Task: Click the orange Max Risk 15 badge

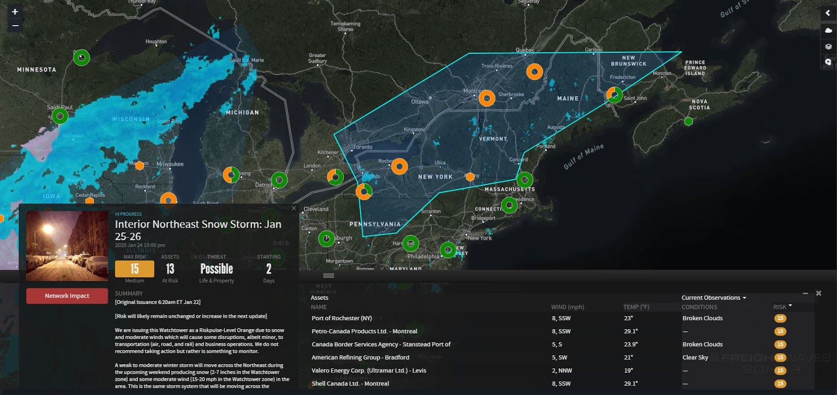Action: coord(134,269)
